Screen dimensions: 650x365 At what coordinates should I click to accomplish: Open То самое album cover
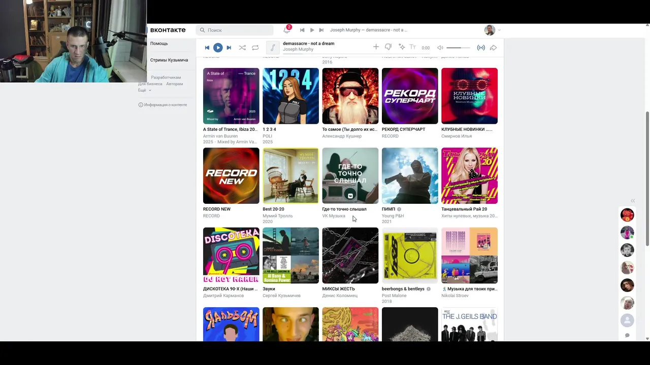(x=350, y=96)
